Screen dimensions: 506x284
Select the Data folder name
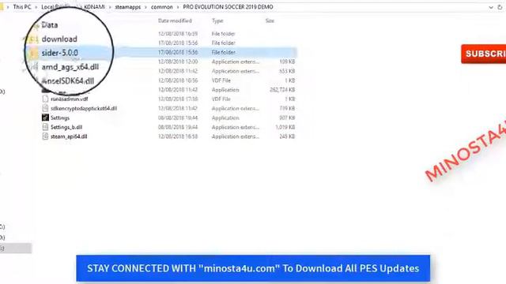click(x=49, y=24)
